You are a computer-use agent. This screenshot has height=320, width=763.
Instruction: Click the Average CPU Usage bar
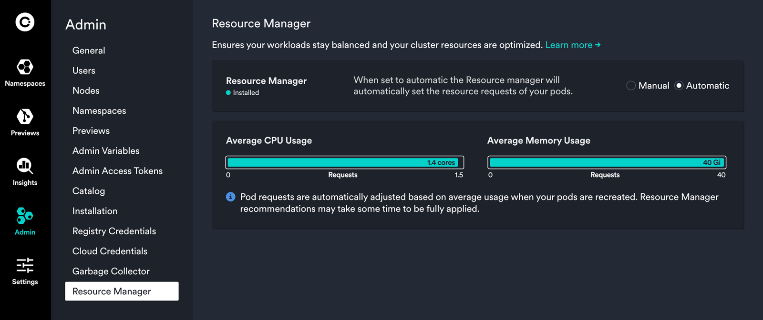[x=344, y=162]
